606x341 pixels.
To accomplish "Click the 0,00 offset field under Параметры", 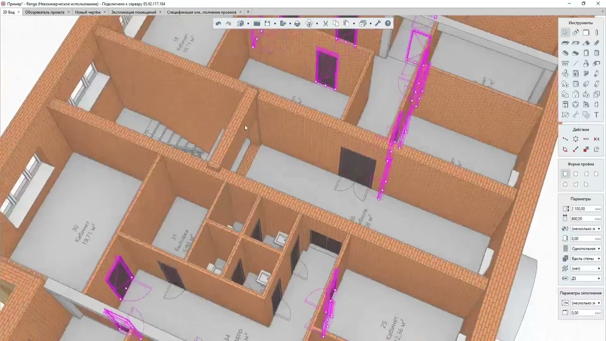I will coord(586,238).
